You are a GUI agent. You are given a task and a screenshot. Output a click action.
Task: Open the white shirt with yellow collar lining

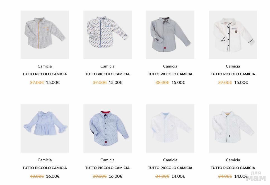[x=233, y=128]
